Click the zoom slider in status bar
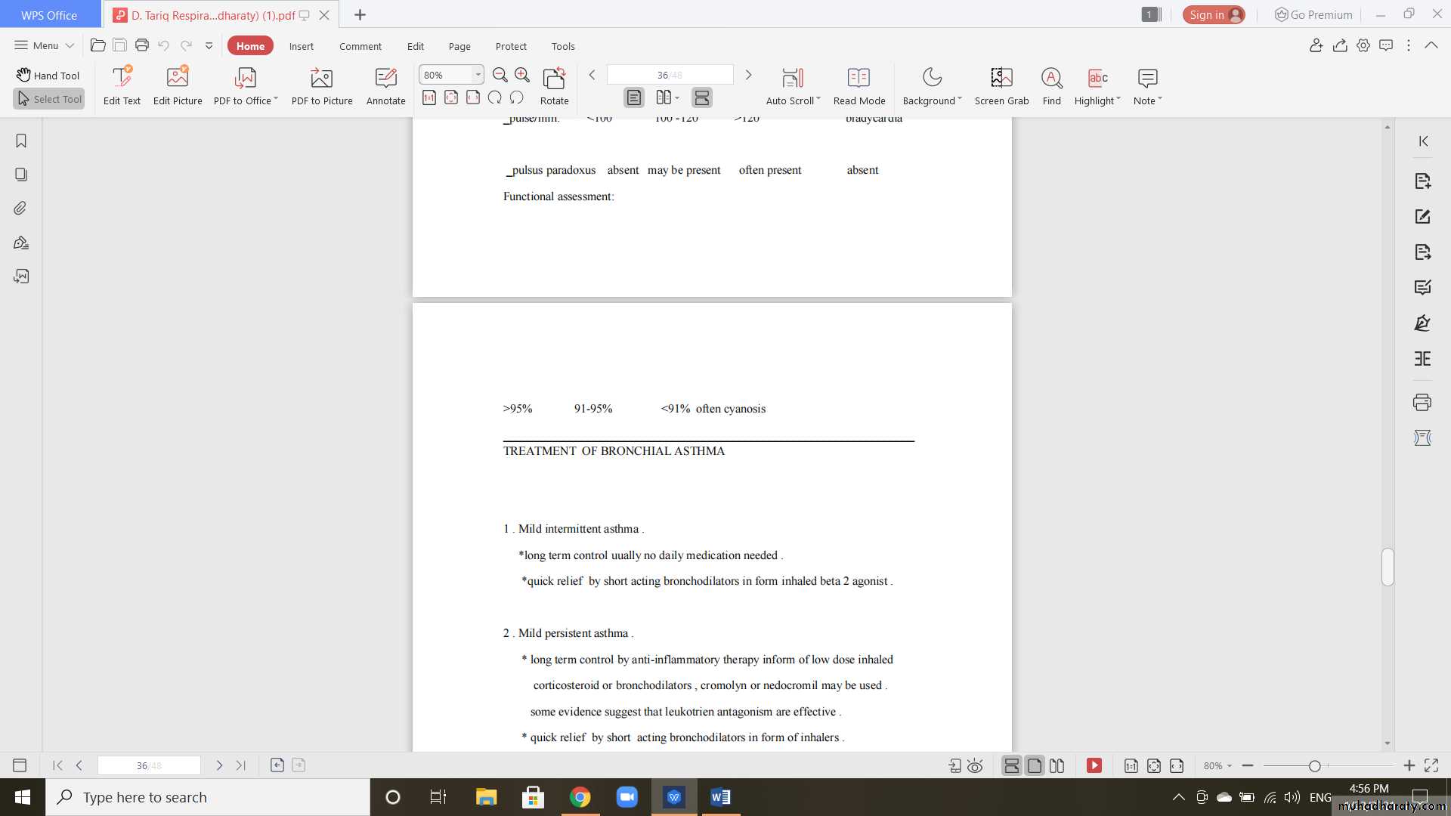The image size is (1451, 816). point(1315,766)
